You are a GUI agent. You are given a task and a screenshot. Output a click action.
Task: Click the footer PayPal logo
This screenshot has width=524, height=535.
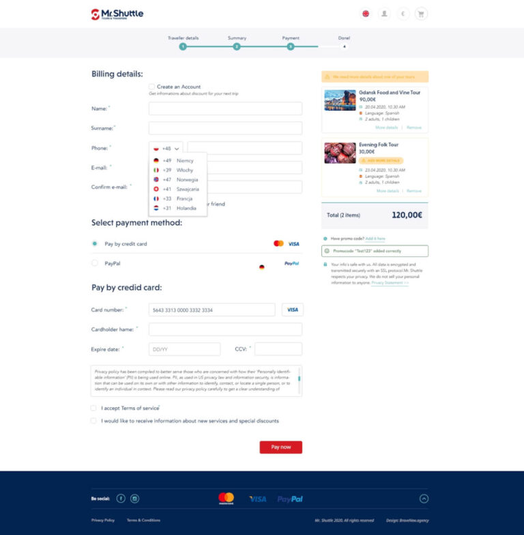[x=290, y=499]
